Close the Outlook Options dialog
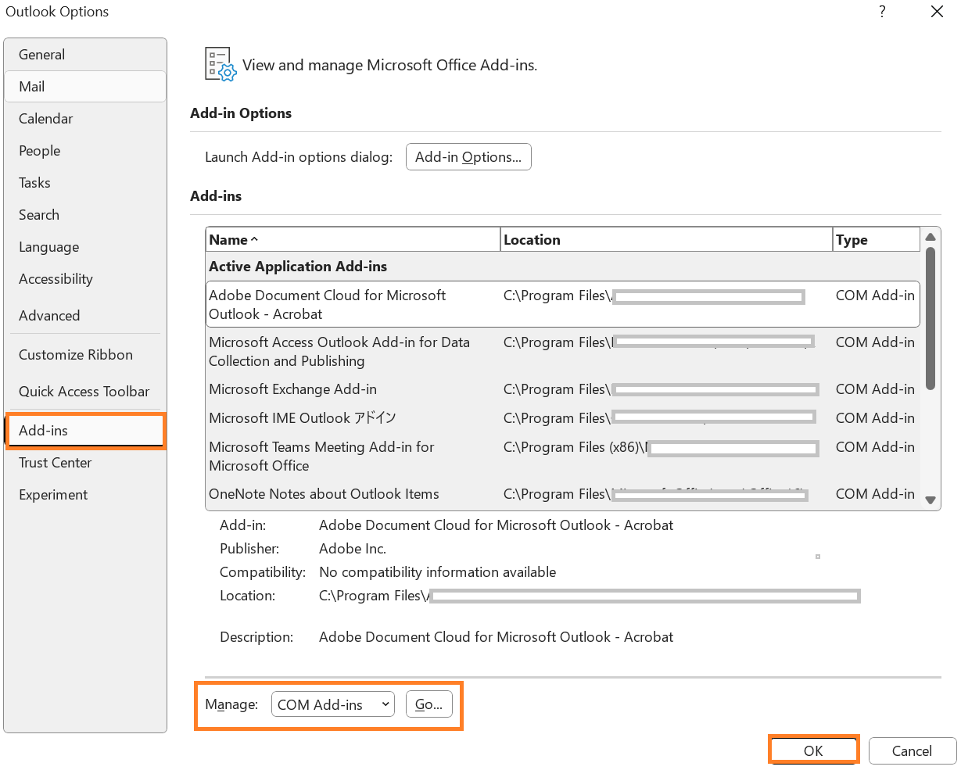The height and width of the screenshot is (770, 961). coord(937,12)
